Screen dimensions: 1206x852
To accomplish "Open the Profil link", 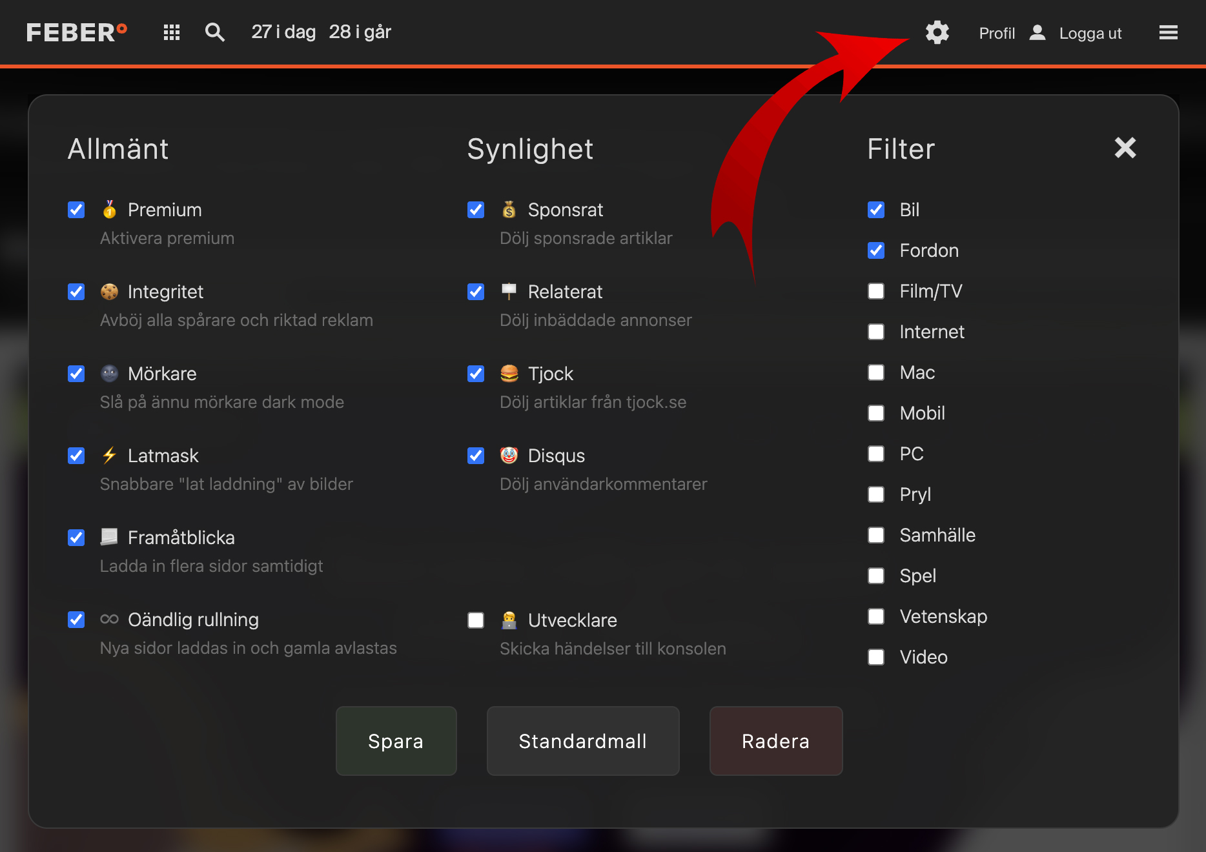I will (x=997, y=33).
